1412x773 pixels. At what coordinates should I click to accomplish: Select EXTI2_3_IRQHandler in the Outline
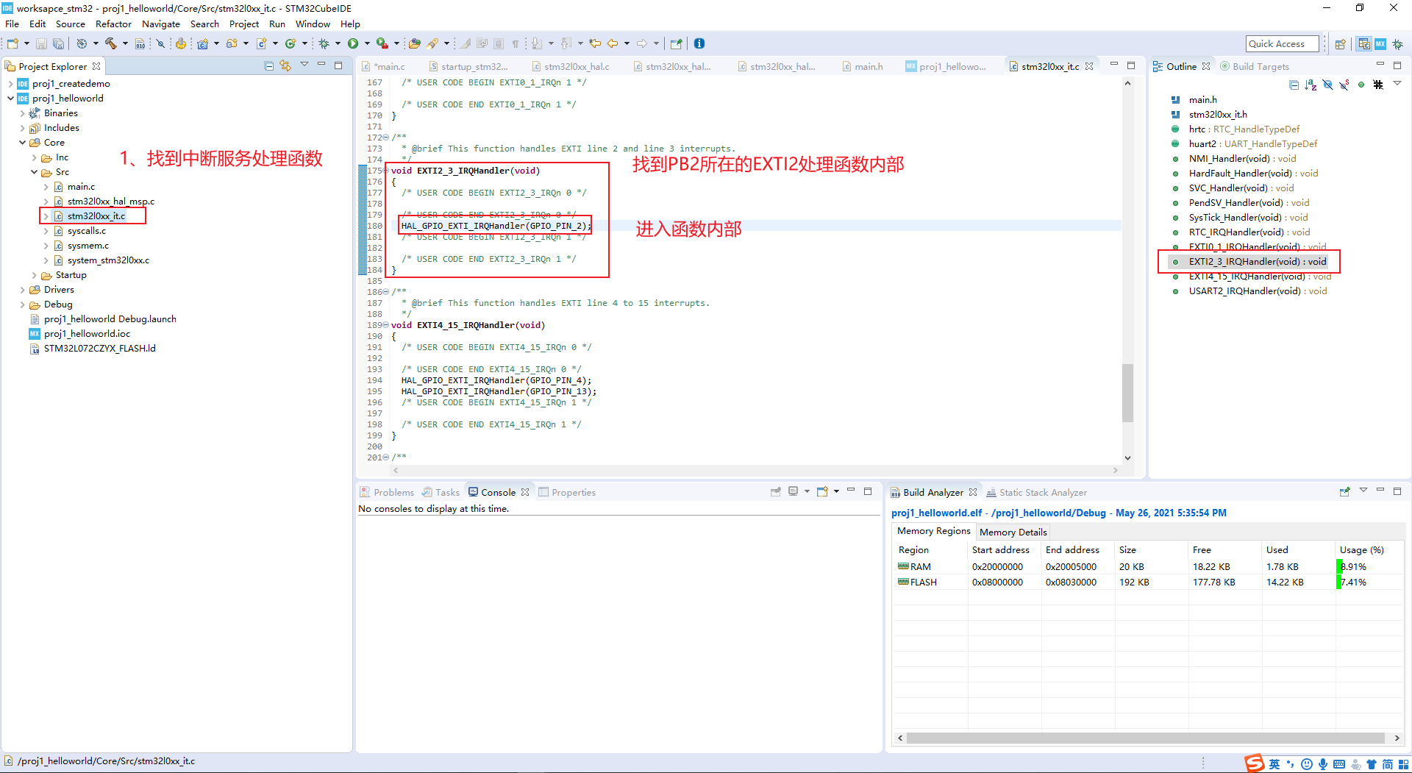tap(1257, 262)
